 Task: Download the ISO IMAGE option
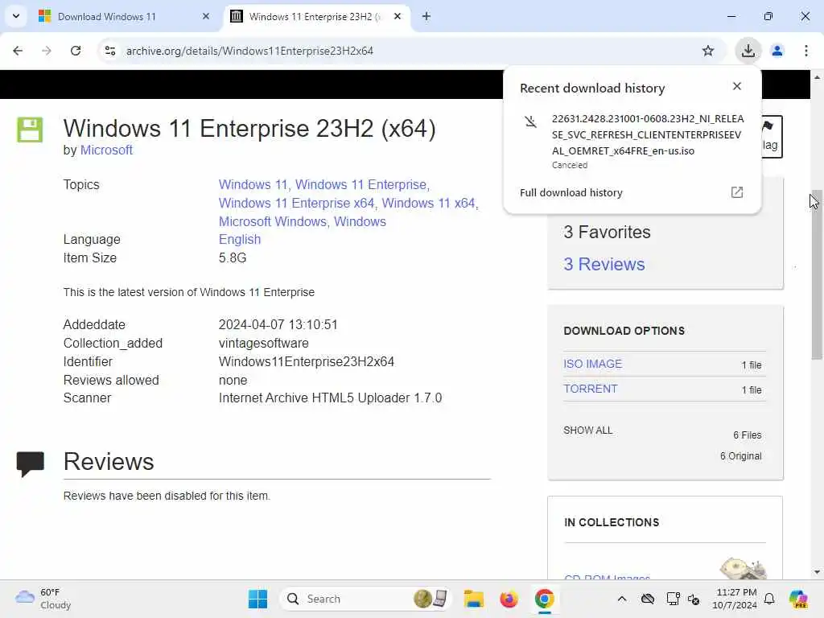[592, 365]
